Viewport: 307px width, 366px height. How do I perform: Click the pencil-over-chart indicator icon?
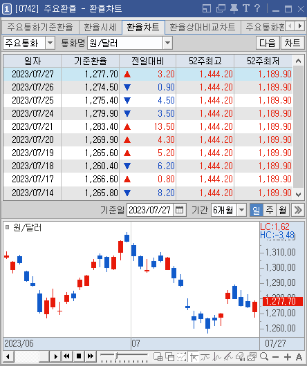pos(228,356)
